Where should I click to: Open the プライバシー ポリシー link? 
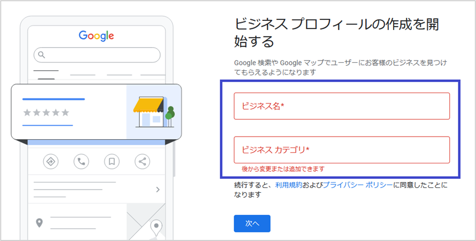358,185
